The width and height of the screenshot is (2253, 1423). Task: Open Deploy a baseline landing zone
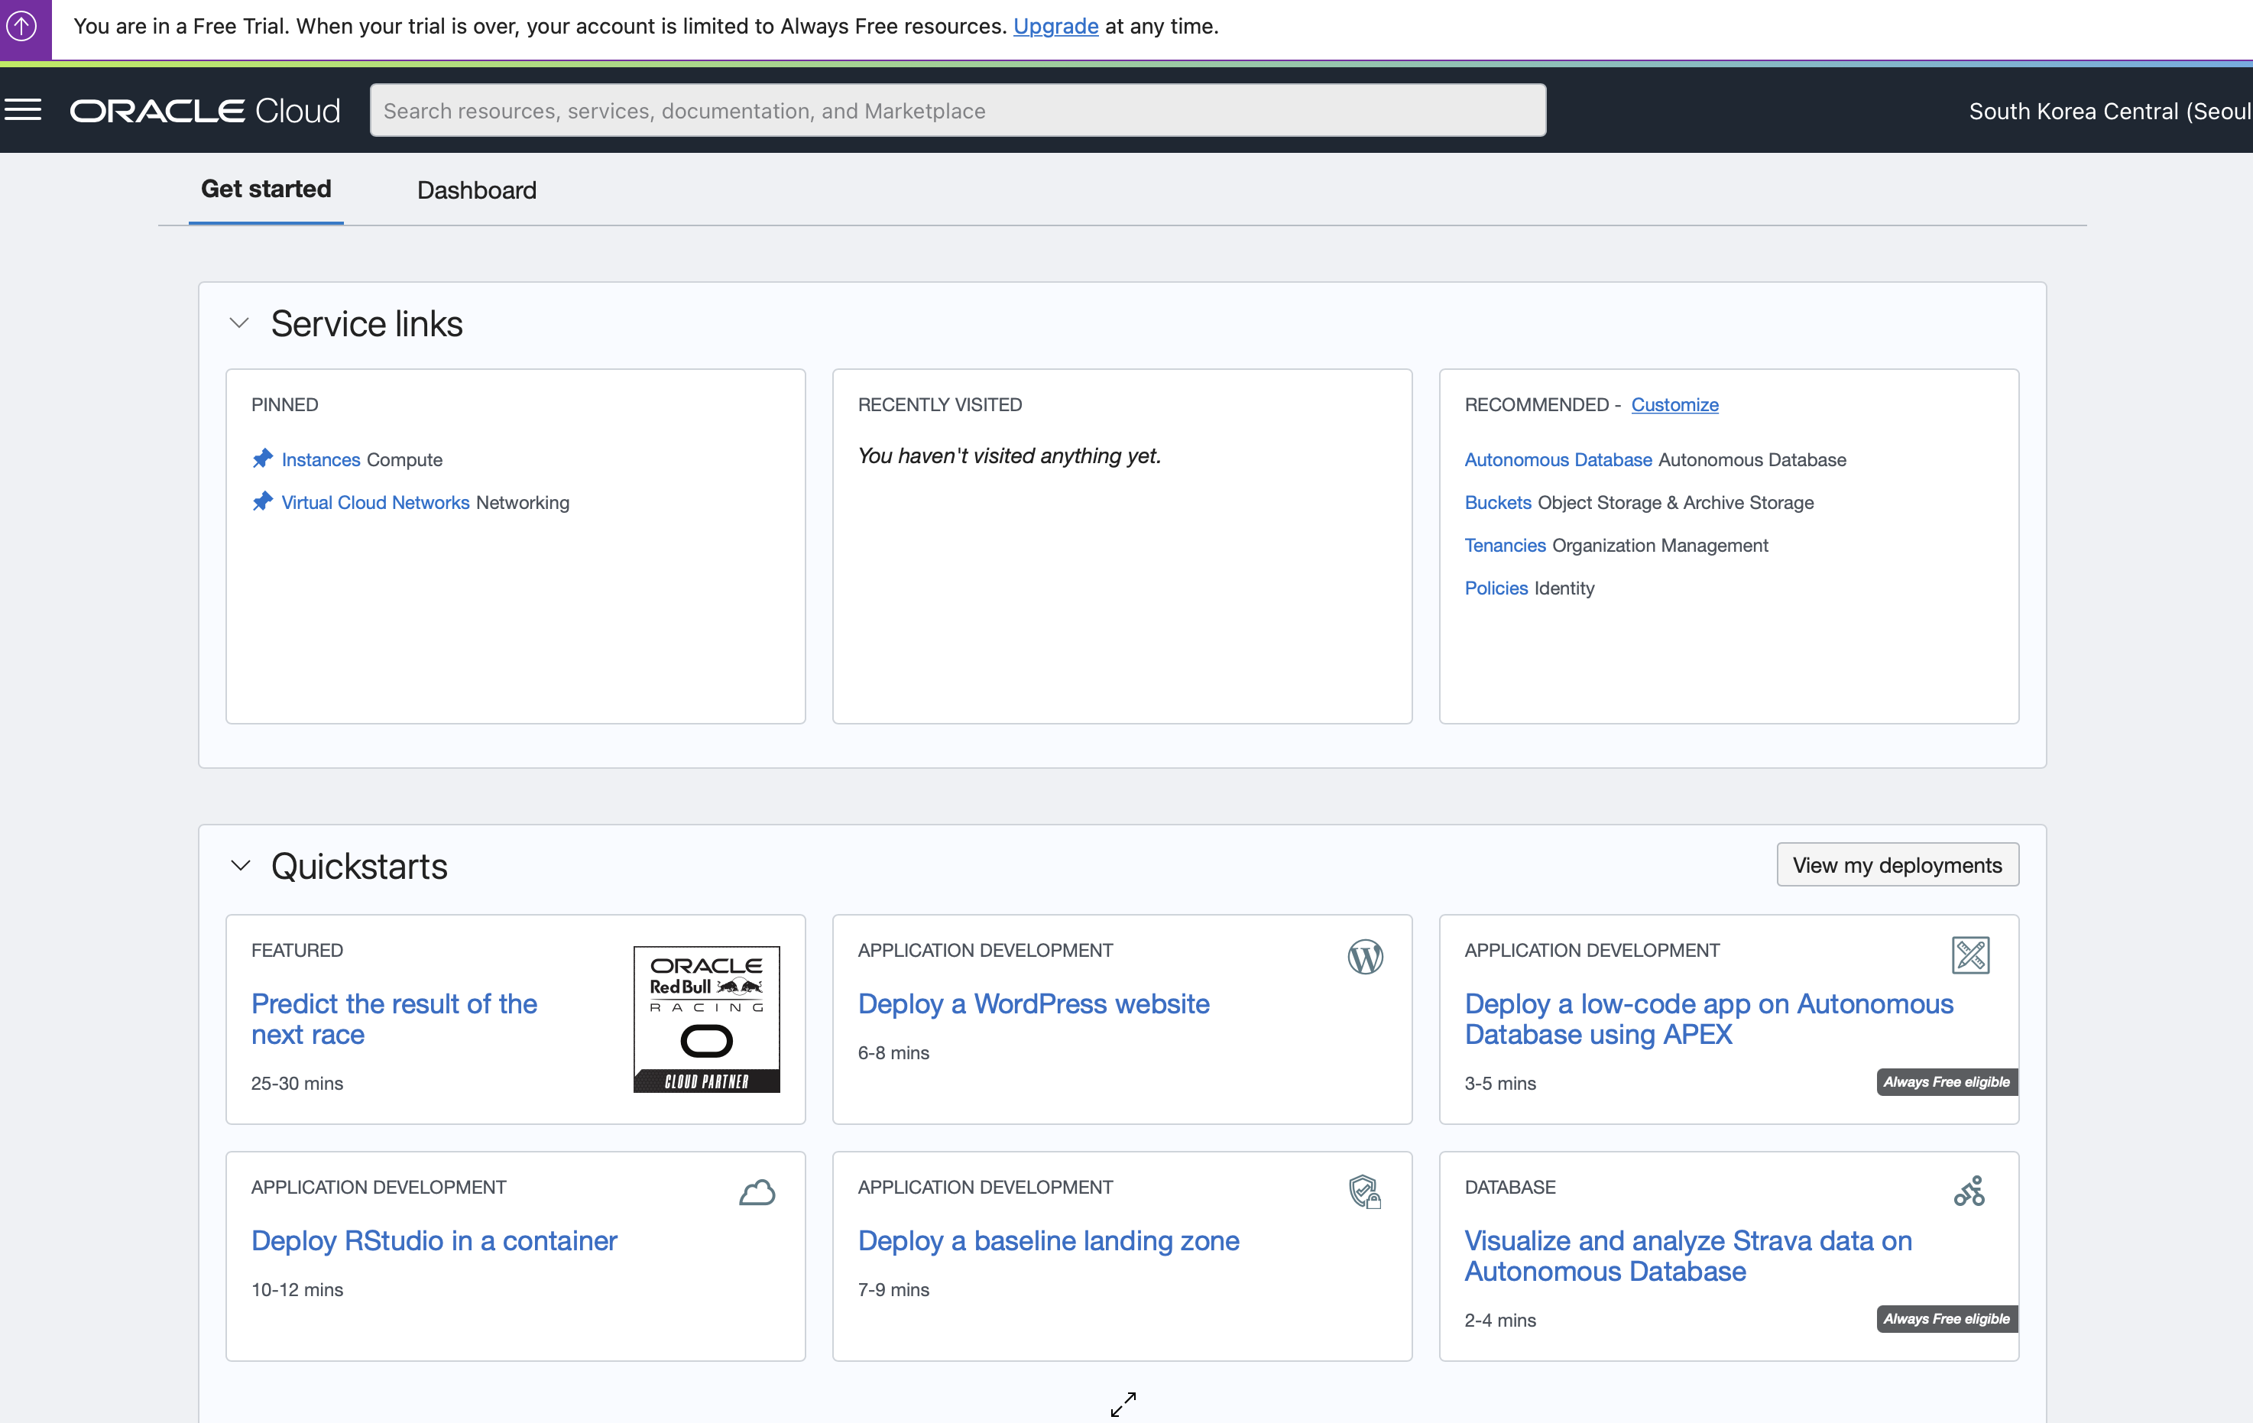tap(1048, 1240)
